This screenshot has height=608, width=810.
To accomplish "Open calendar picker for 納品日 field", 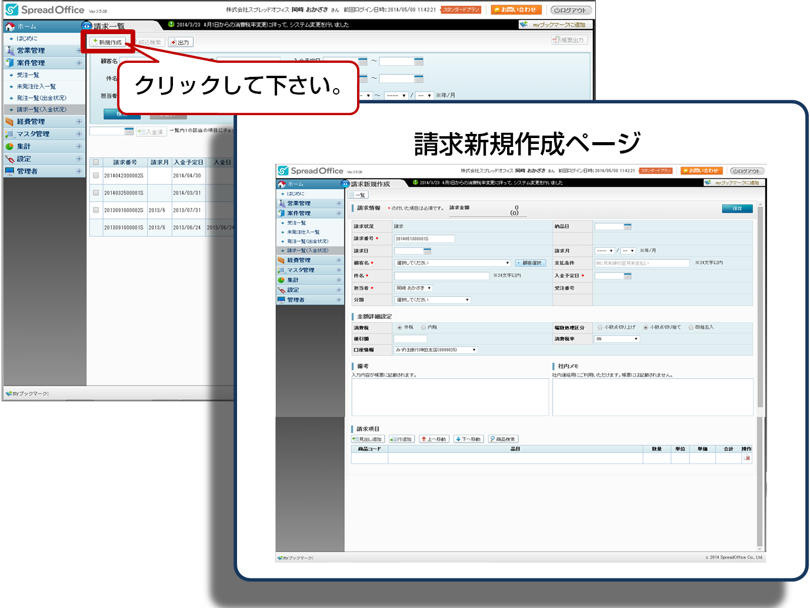I will 628,226.
